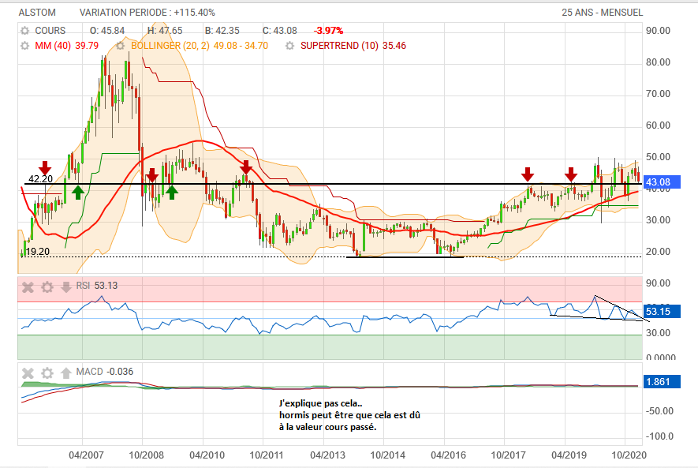Click the -3.97% change value

(x=329, y=31)
